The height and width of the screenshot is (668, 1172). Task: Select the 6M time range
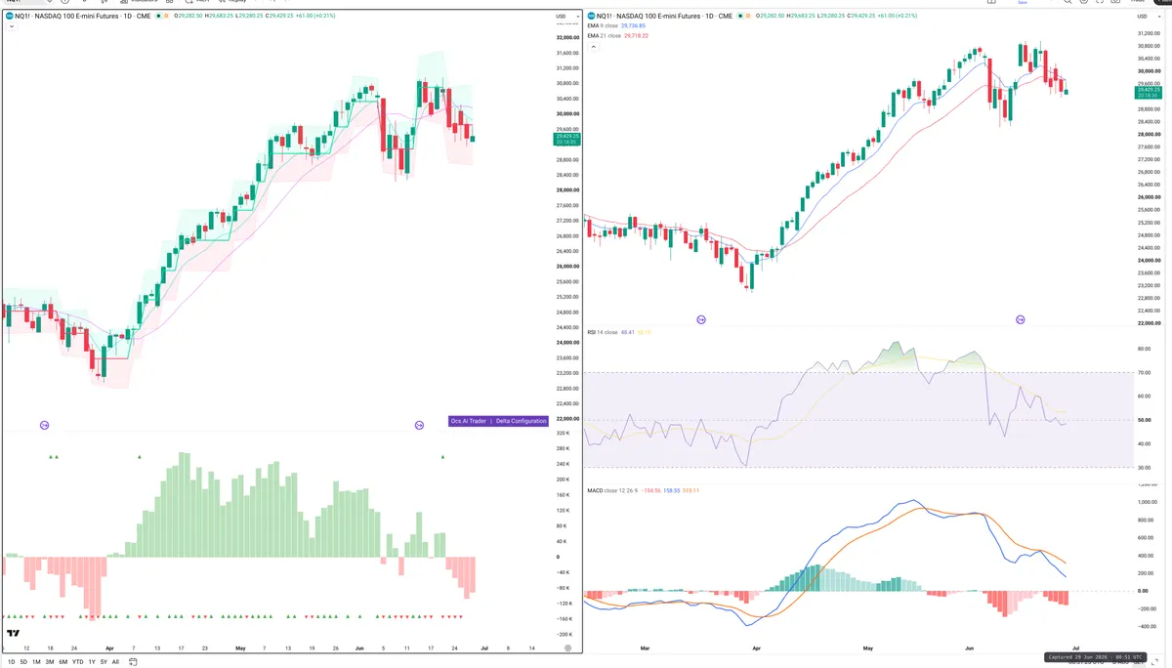tap(63, 661)
